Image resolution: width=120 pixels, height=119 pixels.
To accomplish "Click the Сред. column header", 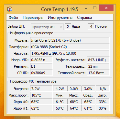I will click(88, 96).
